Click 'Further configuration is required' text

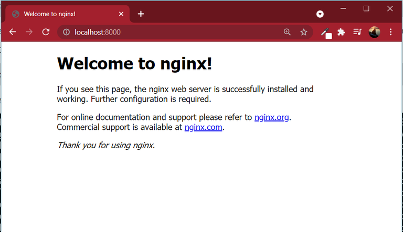pyautogui.click(x=150, y=100)
